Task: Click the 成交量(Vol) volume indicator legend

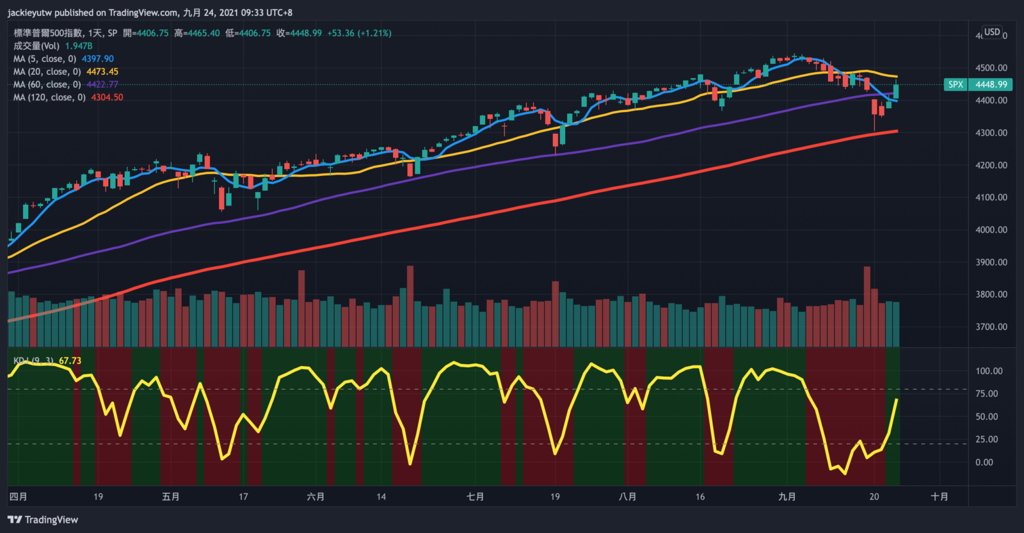Action: click(x=36, y=46)
